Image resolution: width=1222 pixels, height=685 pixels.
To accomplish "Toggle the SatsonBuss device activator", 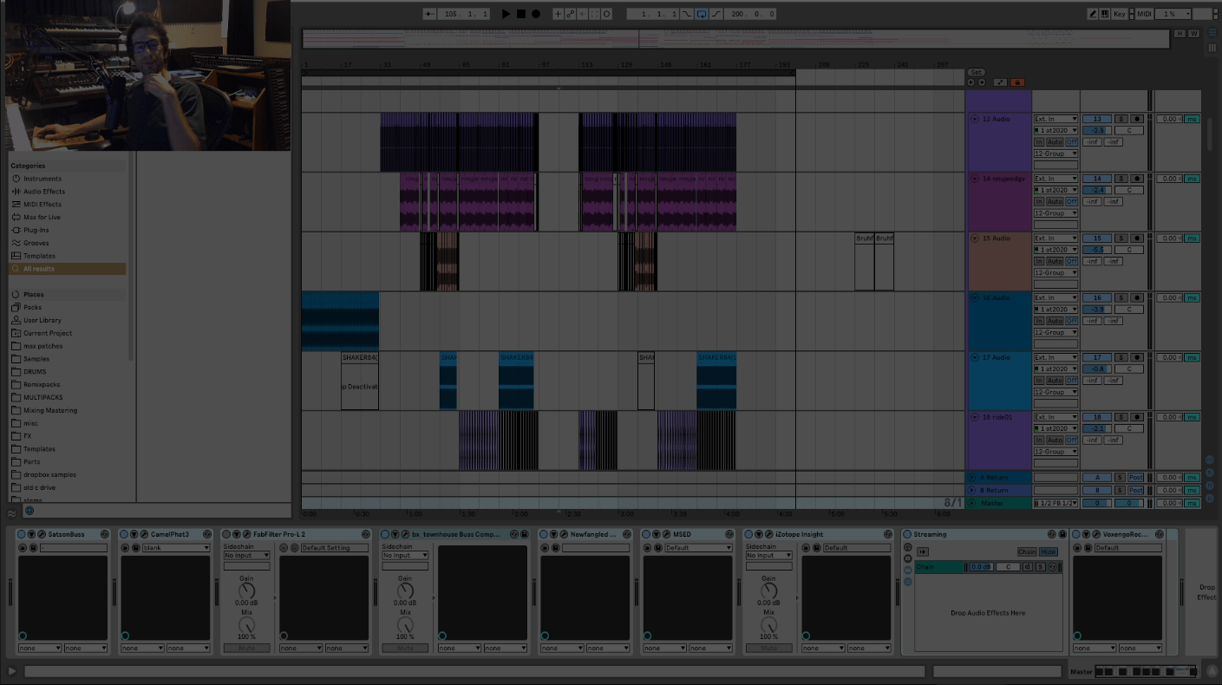I will (22, 534).
